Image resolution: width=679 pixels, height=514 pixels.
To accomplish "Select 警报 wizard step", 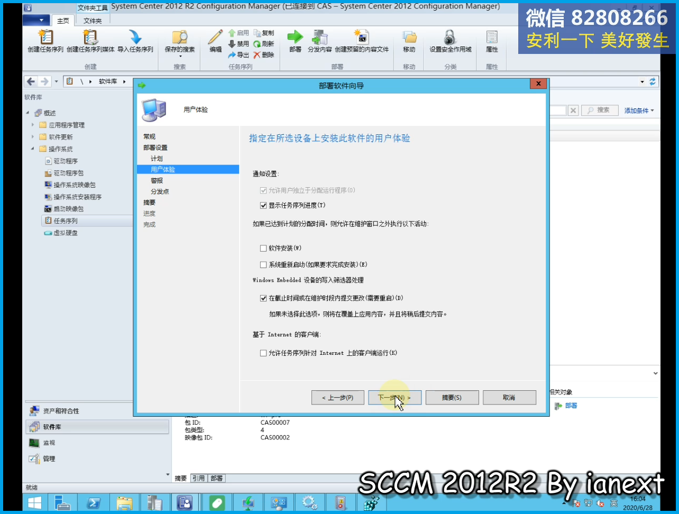I will point(157,181).
